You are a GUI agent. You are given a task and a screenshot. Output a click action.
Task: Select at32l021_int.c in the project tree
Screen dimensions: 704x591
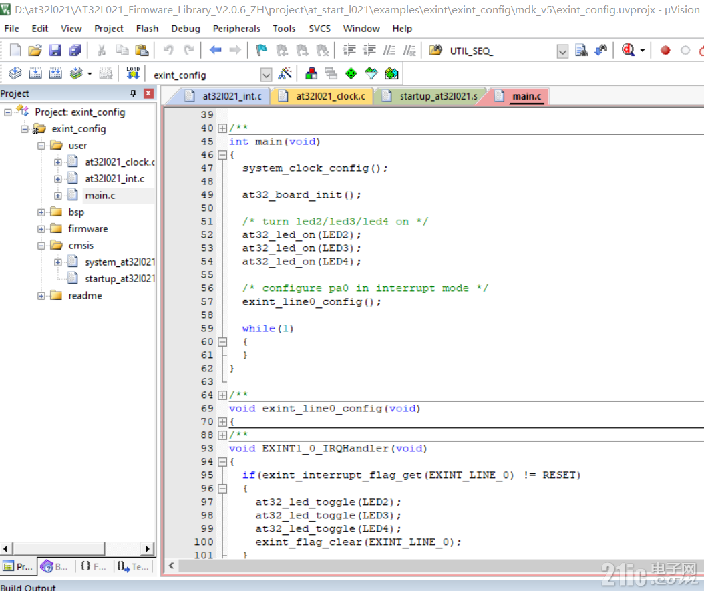(x=114, y=178)
